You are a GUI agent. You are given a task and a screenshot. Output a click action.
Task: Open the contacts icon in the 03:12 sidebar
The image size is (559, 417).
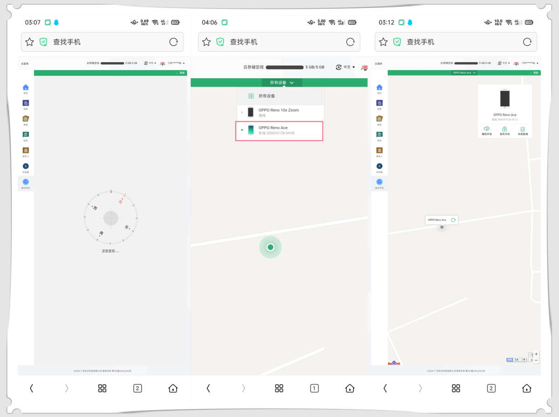click(379, 150)
